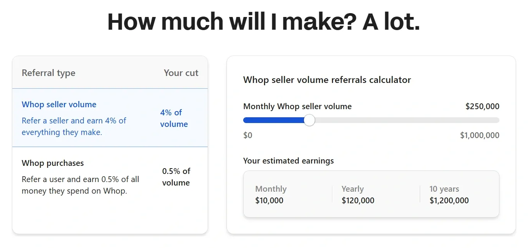
Task: Click the referrals calculator title
Action: coord(327,80)
